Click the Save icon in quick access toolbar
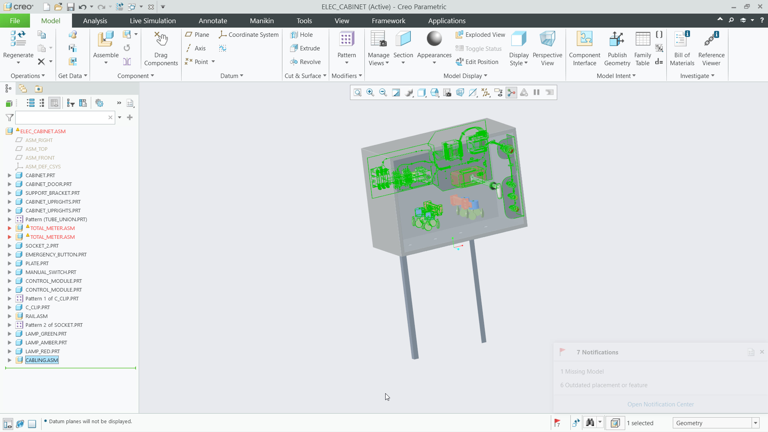The image size is (768, 432). (70, 7)
